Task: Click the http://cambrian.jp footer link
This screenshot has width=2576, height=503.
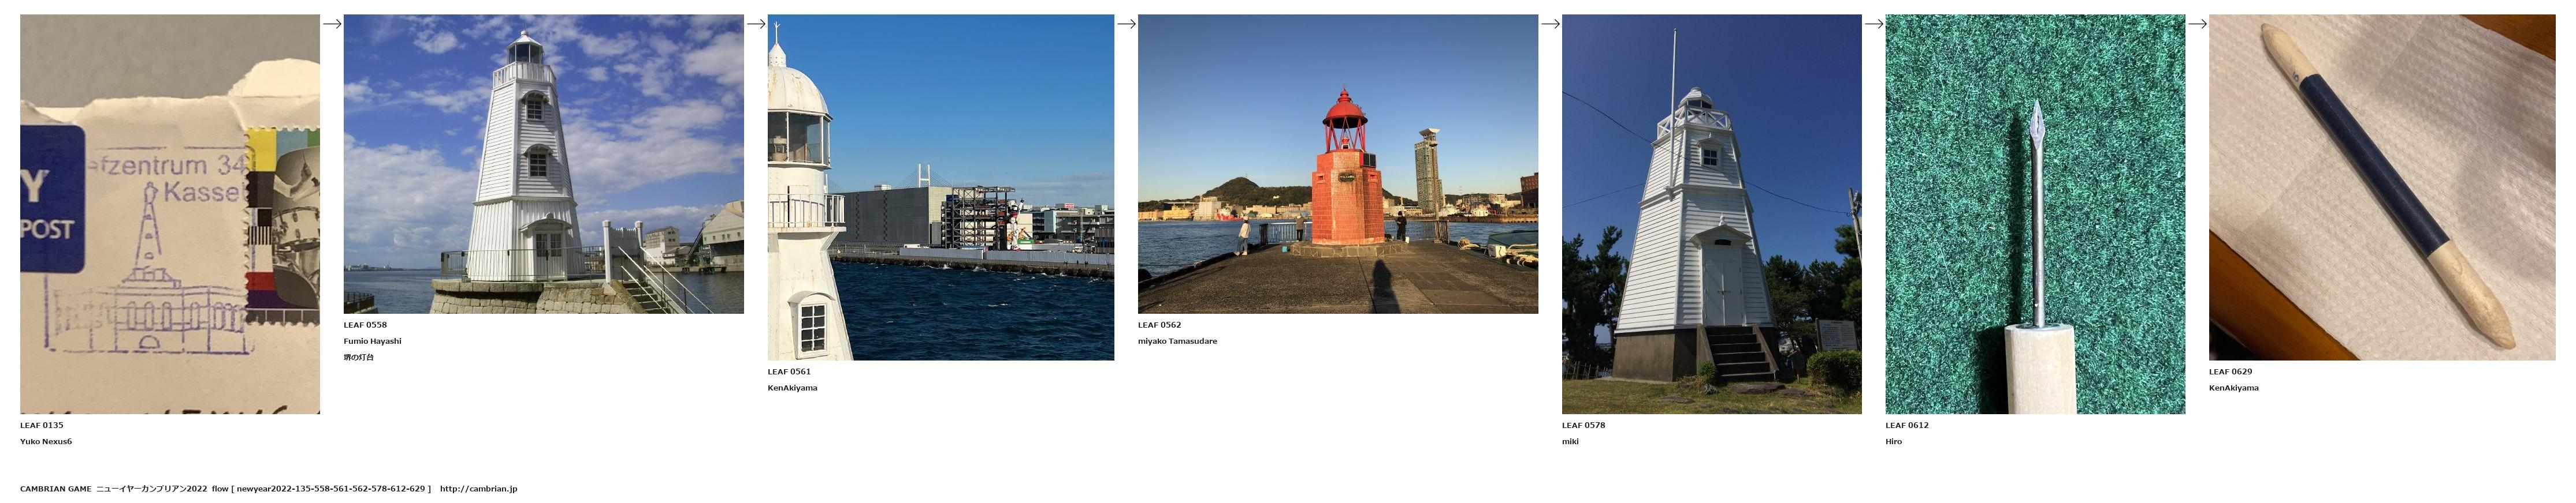Action: [x=478, y=489]
